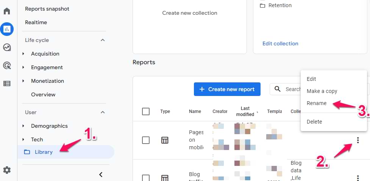Open the Advertising icon in left rail
Image resolution: width=370 pixels, height=181 pixels.
tap(7, 65)
